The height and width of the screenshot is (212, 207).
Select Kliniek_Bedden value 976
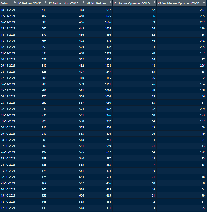coord(109,115)
